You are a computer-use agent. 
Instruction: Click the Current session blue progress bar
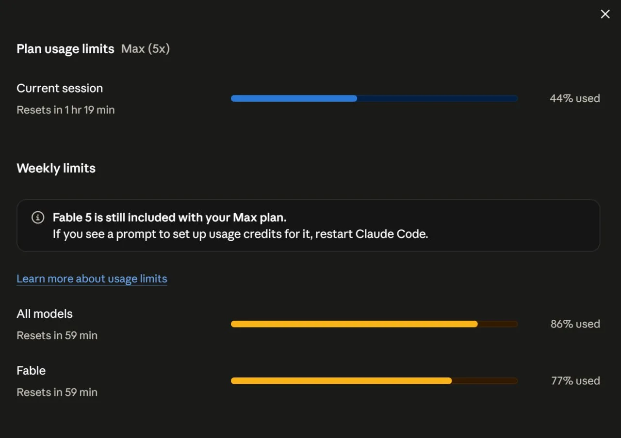[x=374, y=98]
